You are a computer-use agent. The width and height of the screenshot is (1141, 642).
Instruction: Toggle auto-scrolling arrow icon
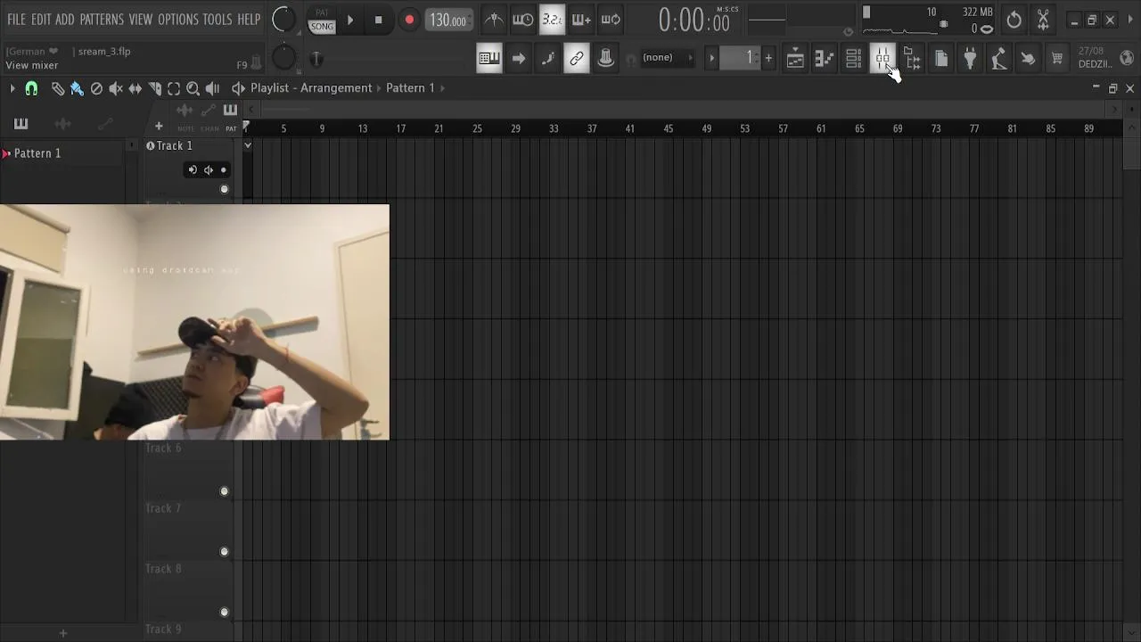519,59
